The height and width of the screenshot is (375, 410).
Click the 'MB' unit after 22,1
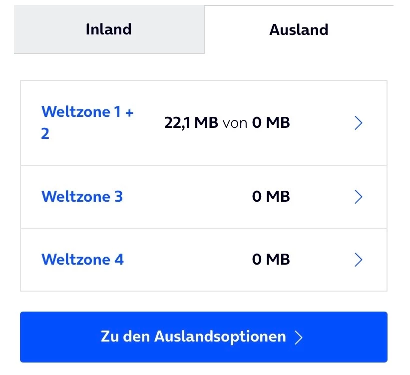point(206,123)
